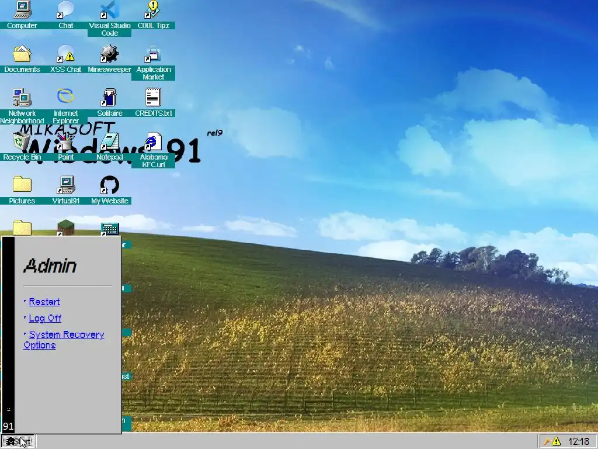Viewport: 598px width, 449px height.
Task: Click the Restart link in Start menu
Action: (44, 302)
